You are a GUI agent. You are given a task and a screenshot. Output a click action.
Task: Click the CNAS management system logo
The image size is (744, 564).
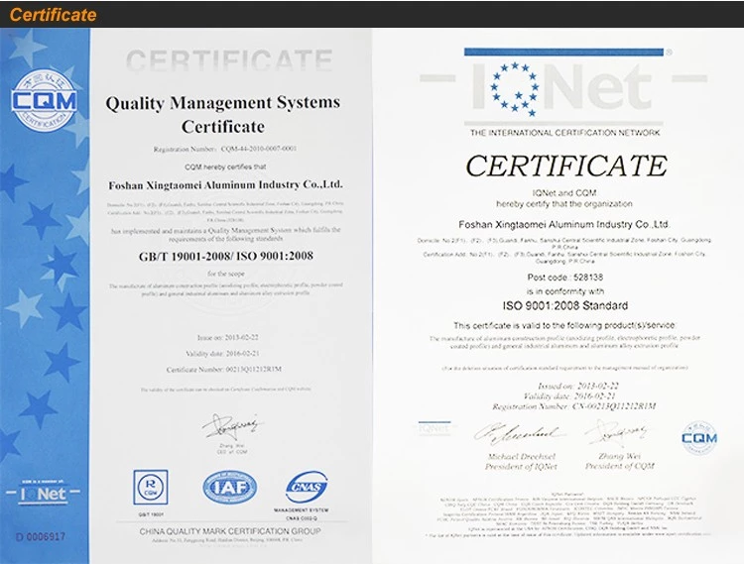tap(307, 488)
